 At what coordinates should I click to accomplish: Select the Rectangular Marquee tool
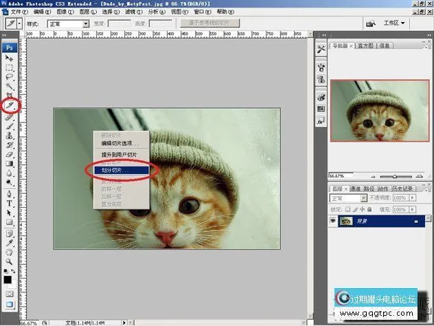coord(10,67)
